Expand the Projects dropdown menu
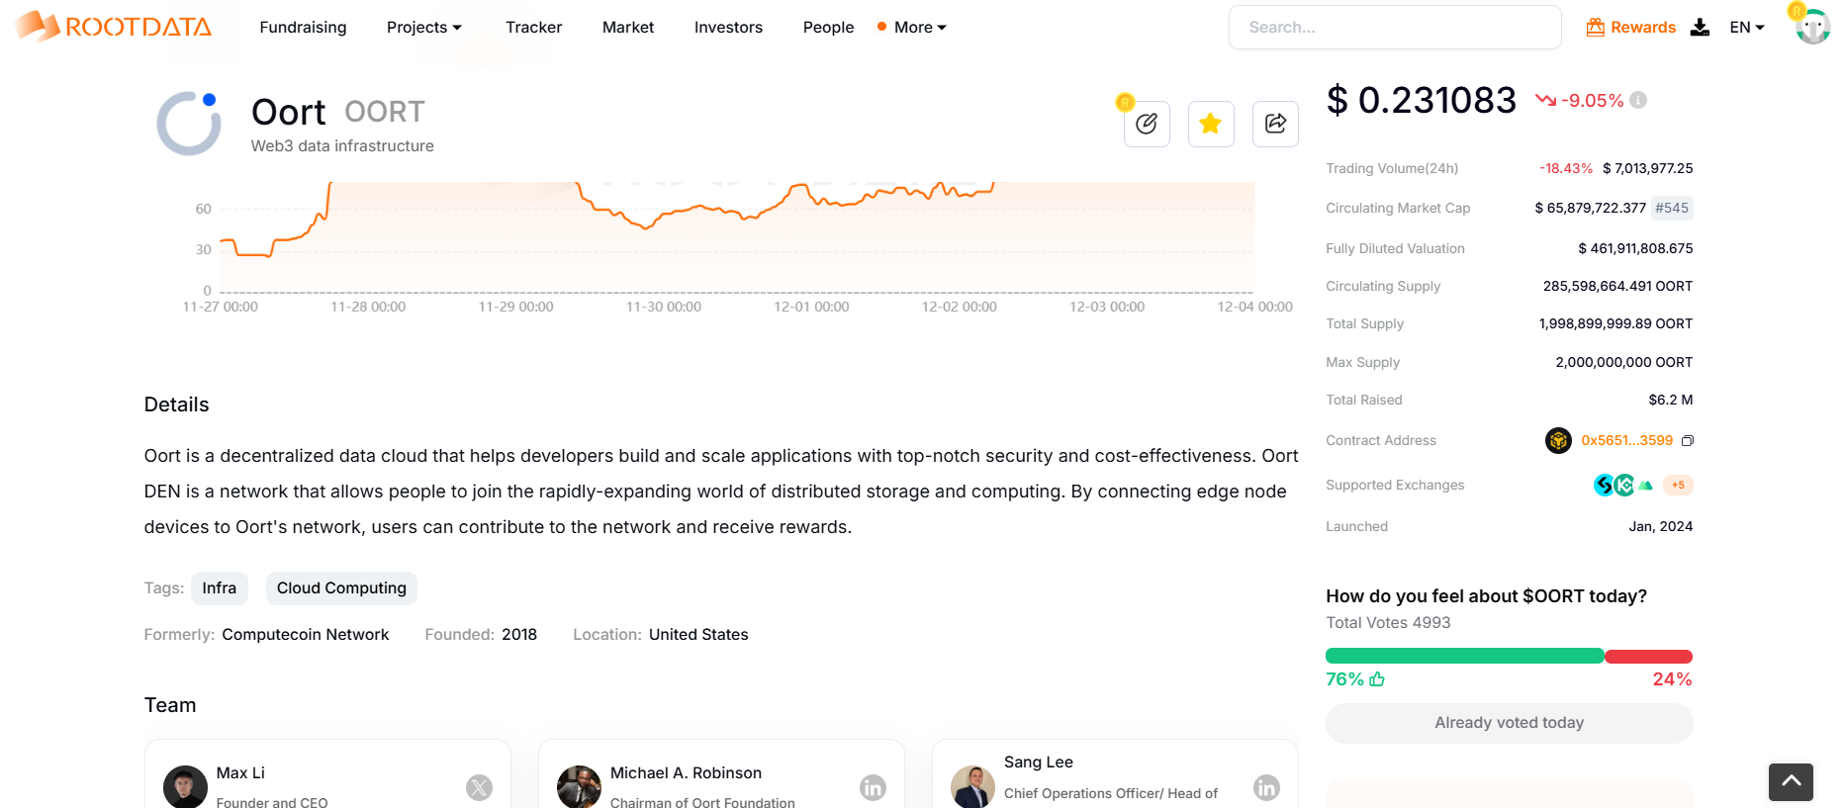 pyautogui.click(x=424, y=27)
